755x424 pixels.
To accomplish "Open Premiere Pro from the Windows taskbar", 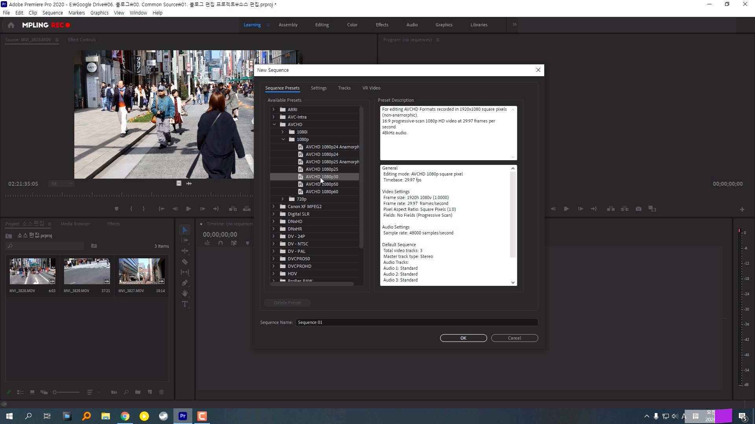I will click(183, 416).
